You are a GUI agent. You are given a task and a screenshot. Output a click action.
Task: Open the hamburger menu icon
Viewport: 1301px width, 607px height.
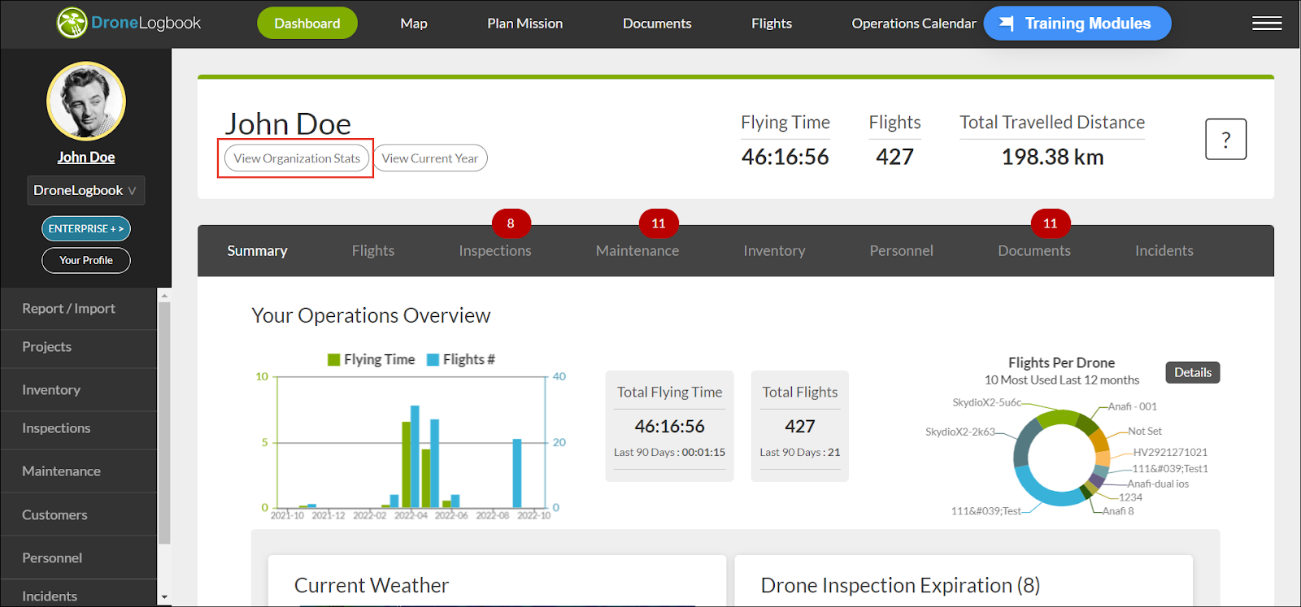1267,24
